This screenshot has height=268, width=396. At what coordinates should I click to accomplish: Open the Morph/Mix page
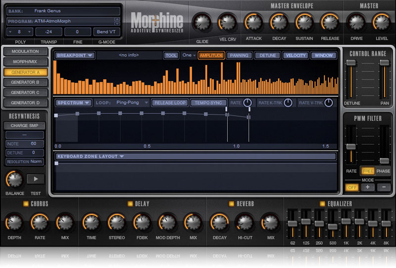(x=25, y=62)
